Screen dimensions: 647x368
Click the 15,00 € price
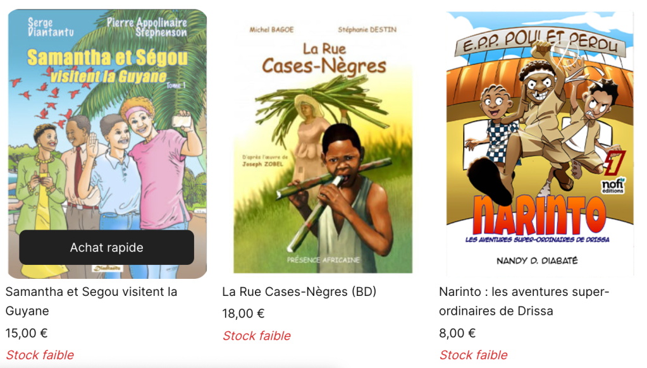tap(27, 333)
